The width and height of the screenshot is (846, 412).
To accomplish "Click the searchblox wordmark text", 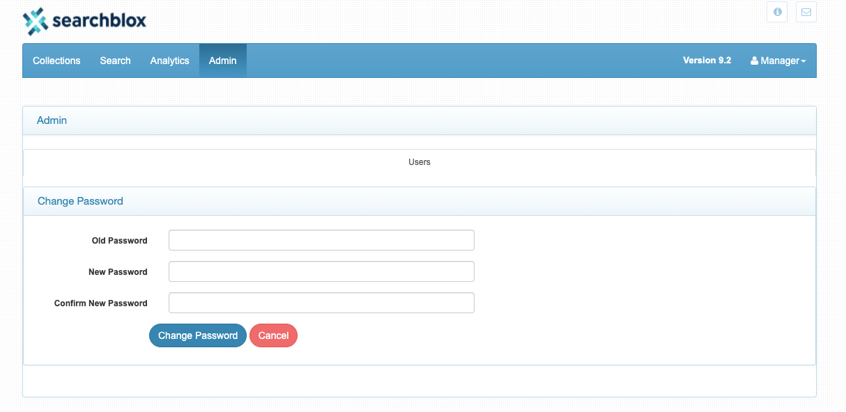I will click(100, 20).
